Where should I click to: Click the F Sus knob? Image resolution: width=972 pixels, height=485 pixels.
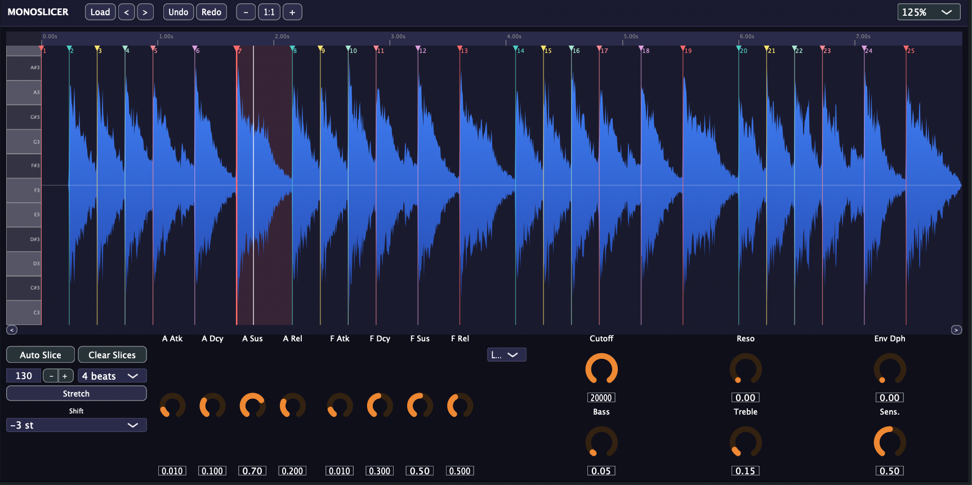(x=420, y=406)
